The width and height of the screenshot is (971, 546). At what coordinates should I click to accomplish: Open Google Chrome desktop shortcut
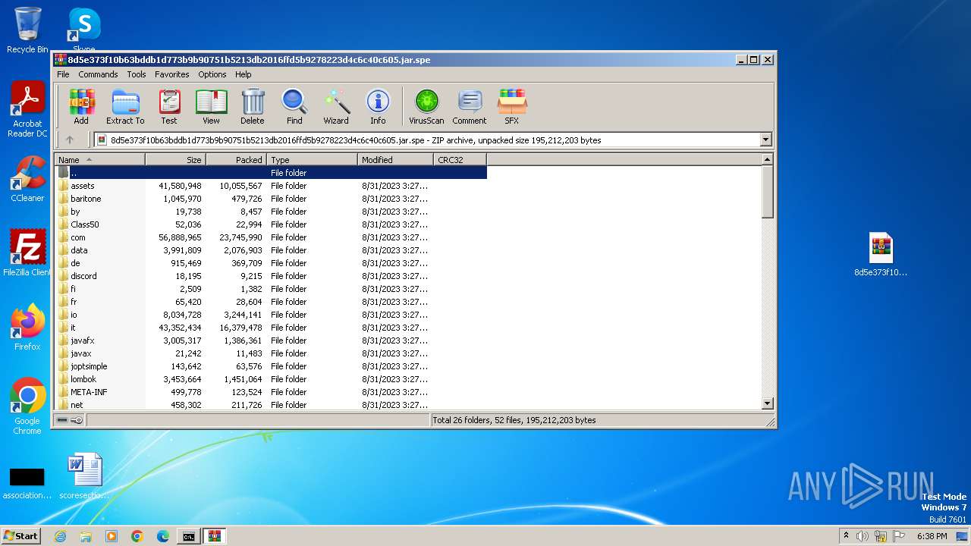click(27, 406)
